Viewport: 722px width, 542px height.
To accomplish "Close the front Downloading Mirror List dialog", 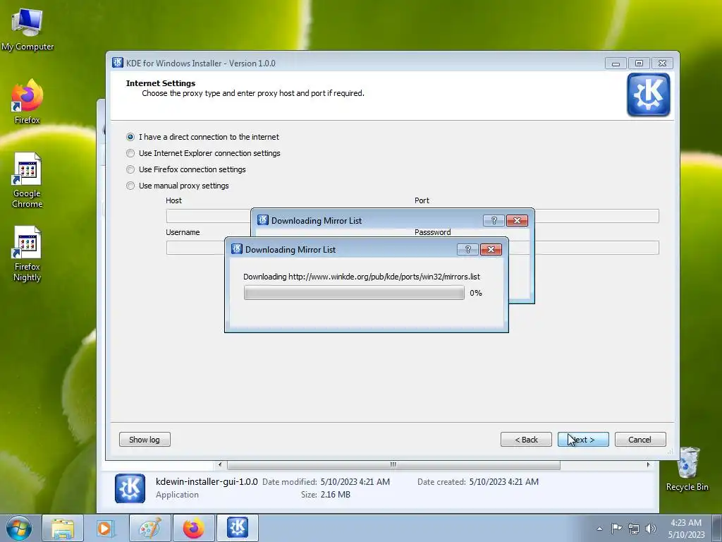I will click(491, 249).
